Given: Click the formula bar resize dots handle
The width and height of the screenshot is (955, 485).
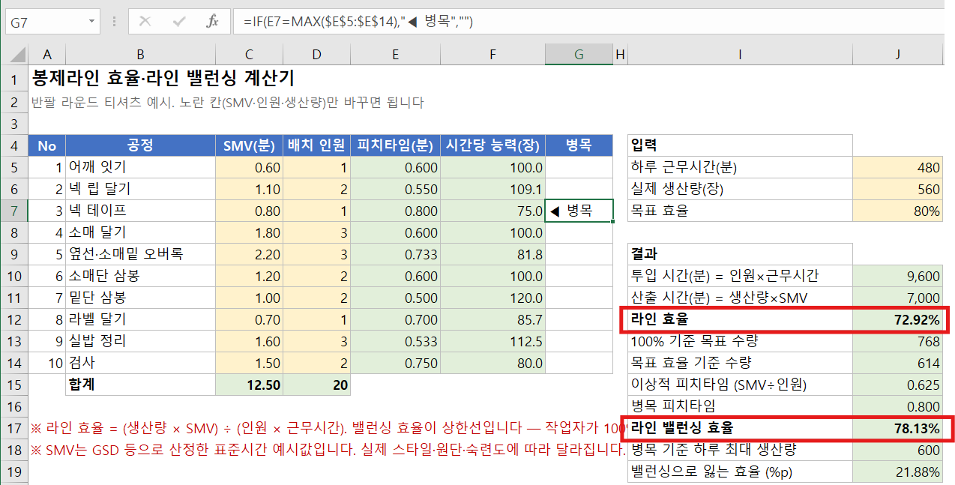Looking at the screenshot, I should click(114, 22).
